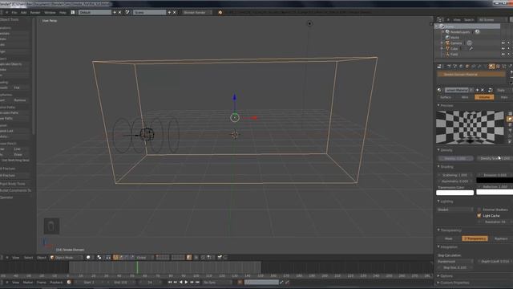Open the Add menu
The width and height of the screenshot is (513, 289).
pos(23,13)
